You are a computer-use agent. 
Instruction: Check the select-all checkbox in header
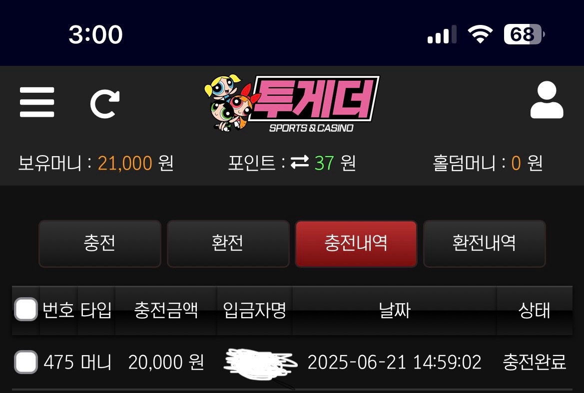pyautogui.click(x=25, y=309)
